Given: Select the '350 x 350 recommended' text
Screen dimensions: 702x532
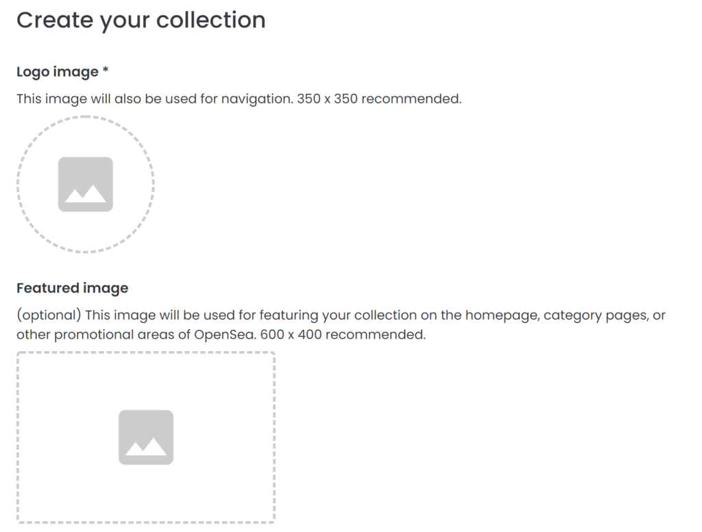Looking at the screenshot, I should pos(378,99).
